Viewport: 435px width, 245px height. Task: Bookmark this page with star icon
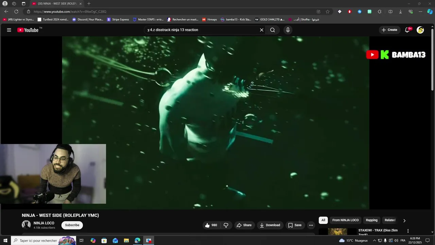[x=328, y=12]
